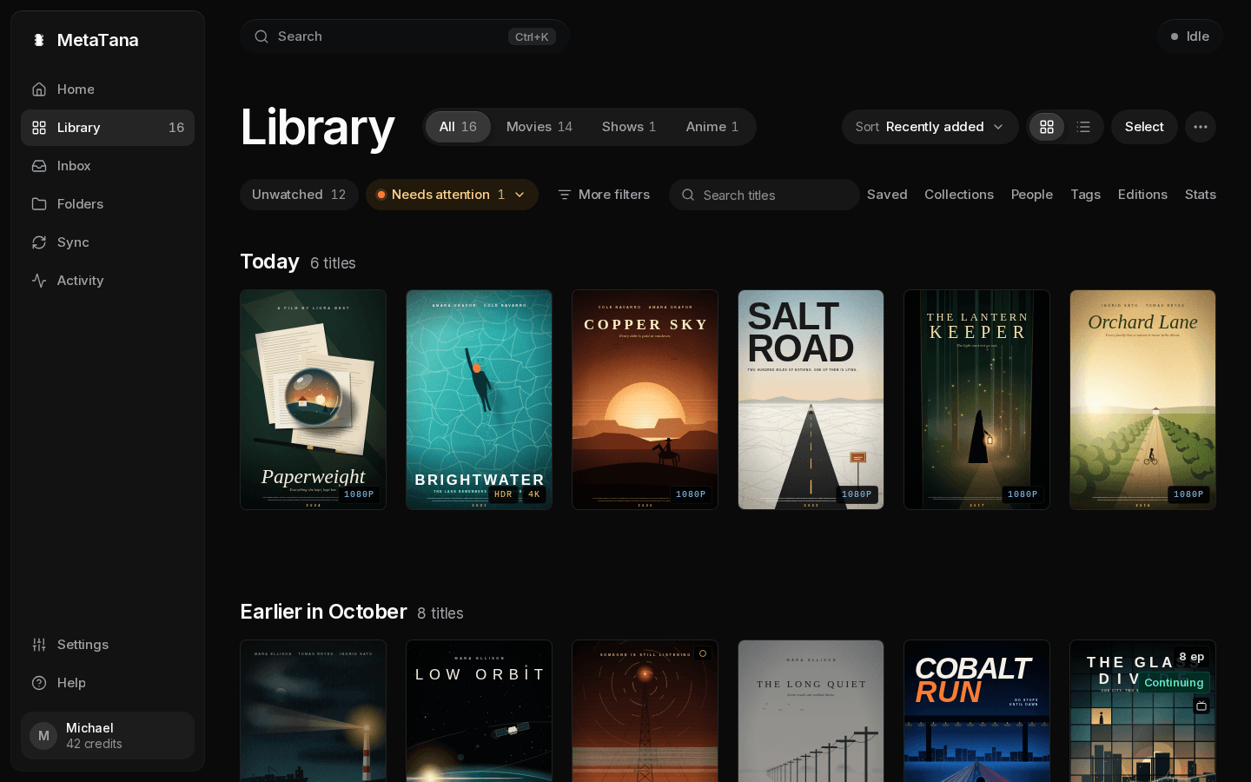The image size is (1251, 782).
Task: Focus the Search titles field
Action: click(x=764, y=195)
